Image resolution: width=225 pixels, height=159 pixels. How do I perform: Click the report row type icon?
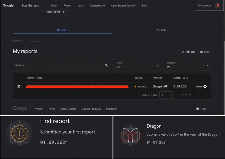click(19, 86)
